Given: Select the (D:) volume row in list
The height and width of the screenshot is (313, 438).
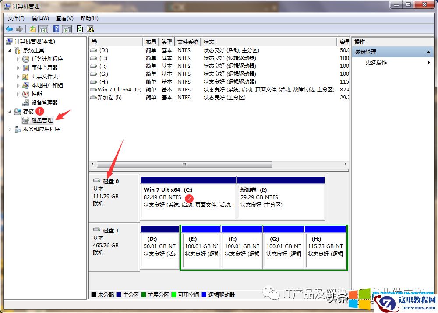Looking at the screenshot, I should (219, 50).
